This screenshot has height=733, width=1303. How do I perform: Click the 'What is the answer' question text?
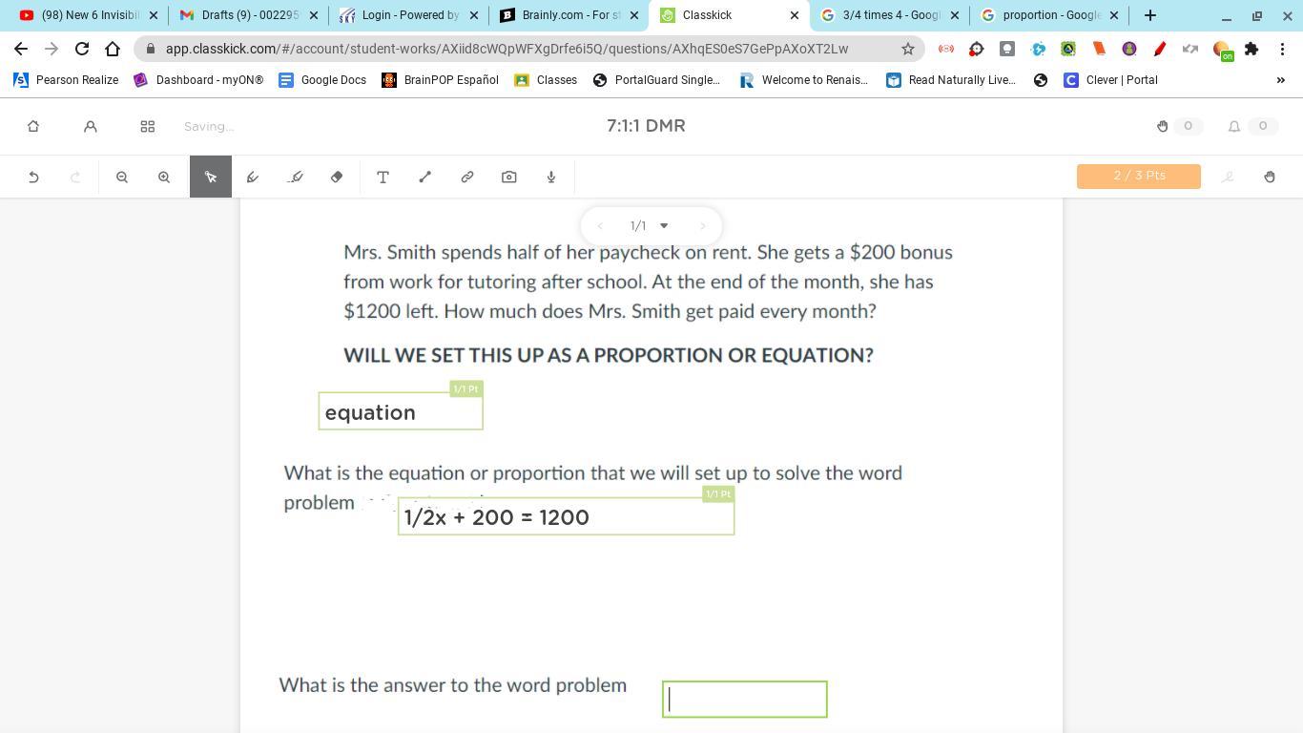(453, 685)
